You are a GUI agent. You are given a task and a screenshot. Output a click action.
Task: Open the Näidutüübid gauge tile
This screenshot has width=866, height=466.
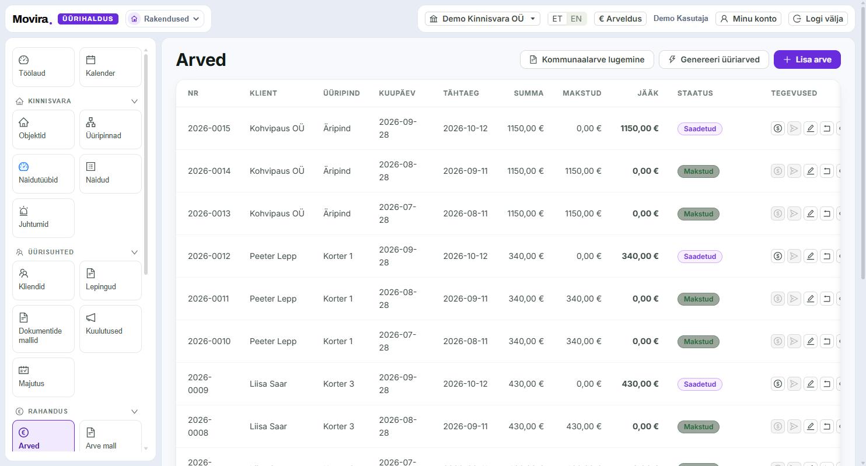click(43, 174)
